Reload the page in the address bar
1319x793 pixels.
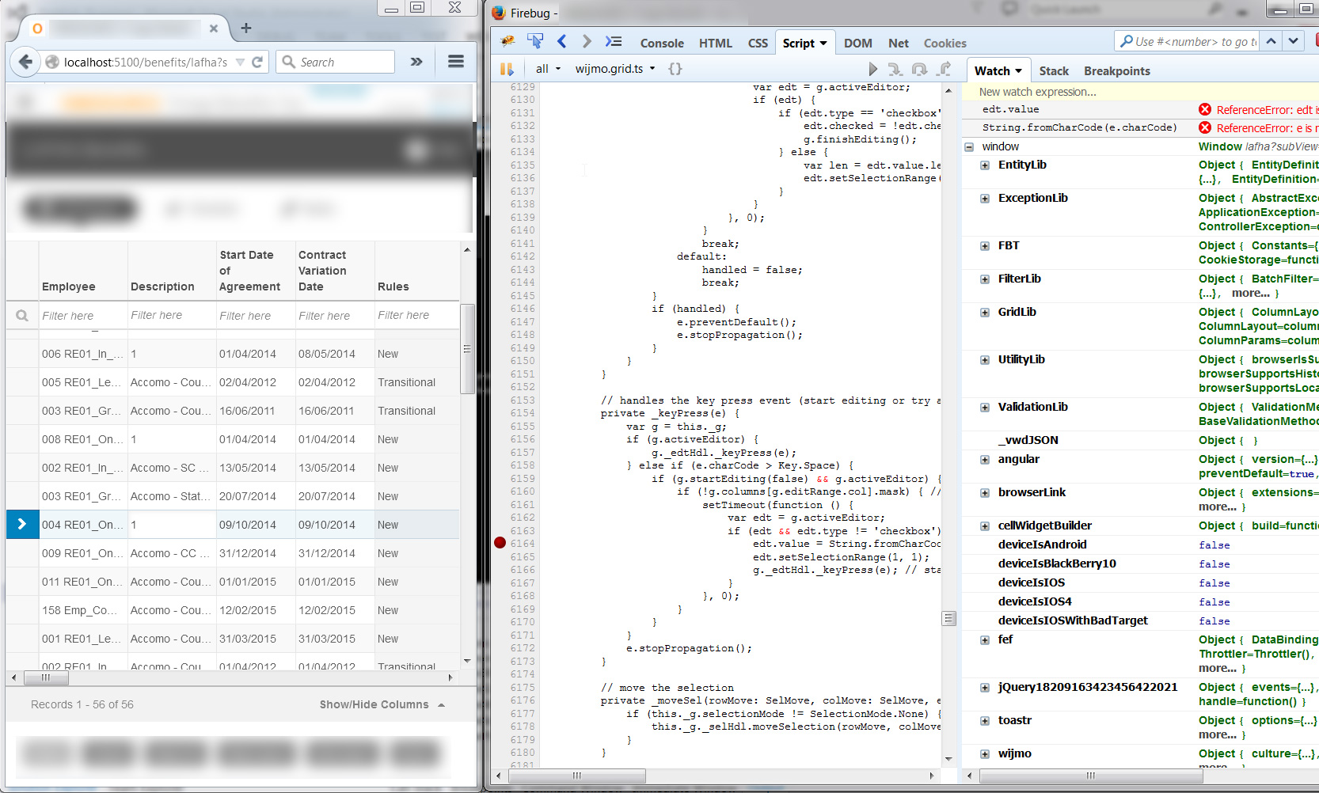(257, 62)
